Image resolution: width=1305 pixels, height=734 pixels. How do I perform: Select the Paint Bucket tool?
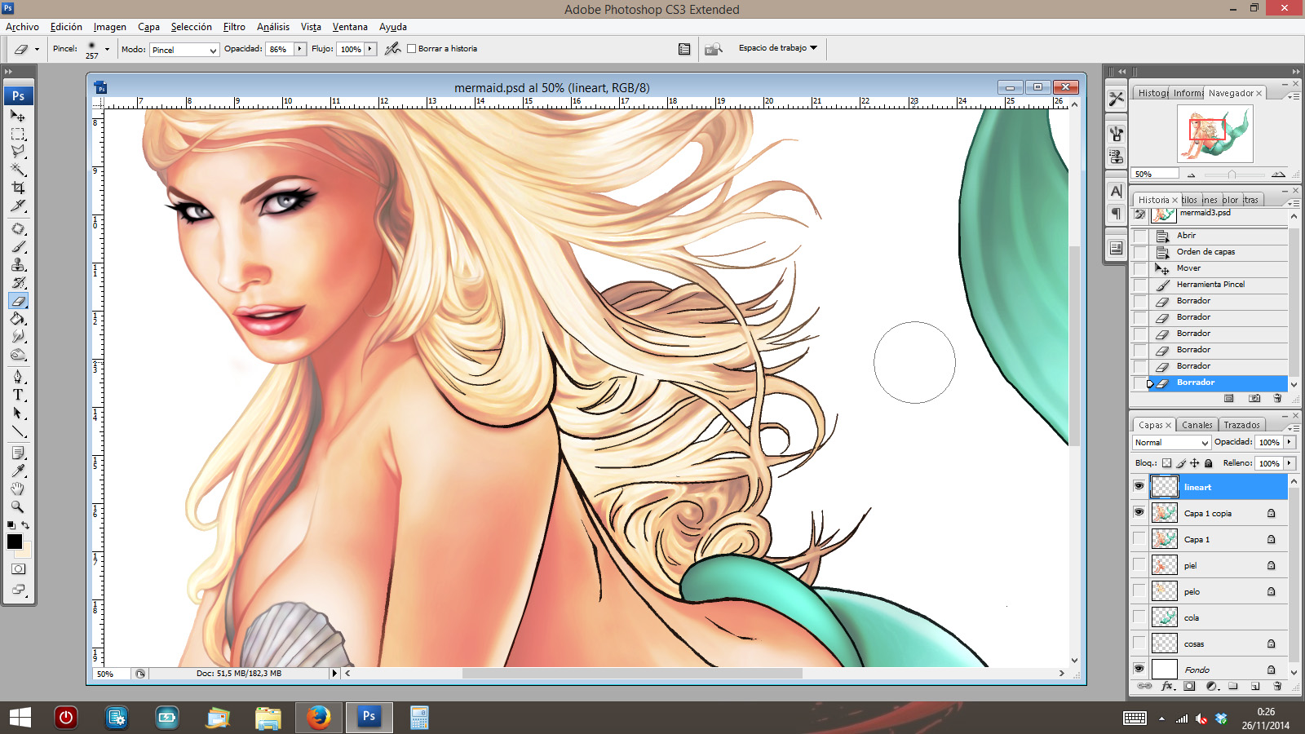coord(18,319)
